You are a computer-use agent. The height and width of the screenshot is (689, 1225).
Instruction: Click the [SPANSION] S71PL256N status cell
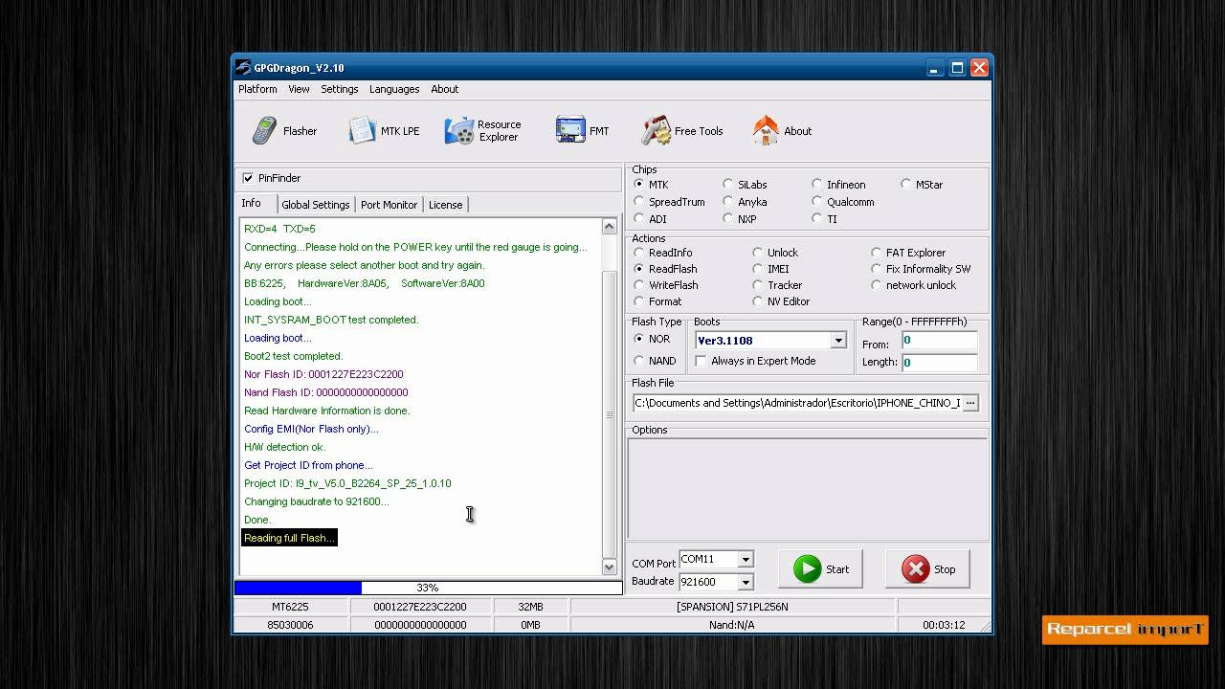tap(732, 607)
